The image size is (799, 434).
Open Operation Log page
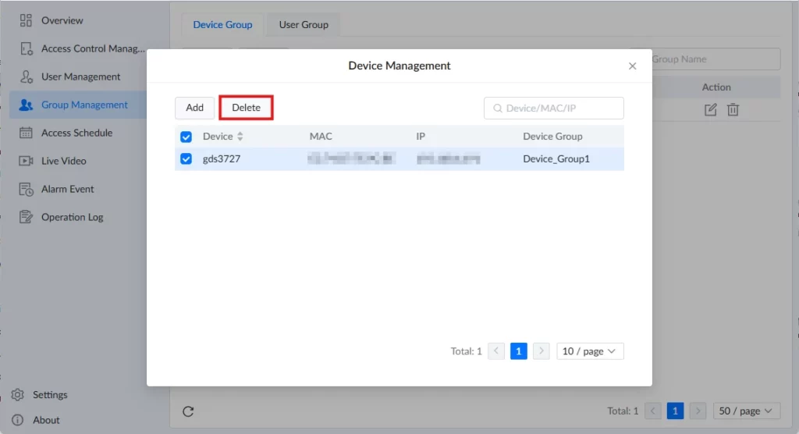click(x=72, y=217)
